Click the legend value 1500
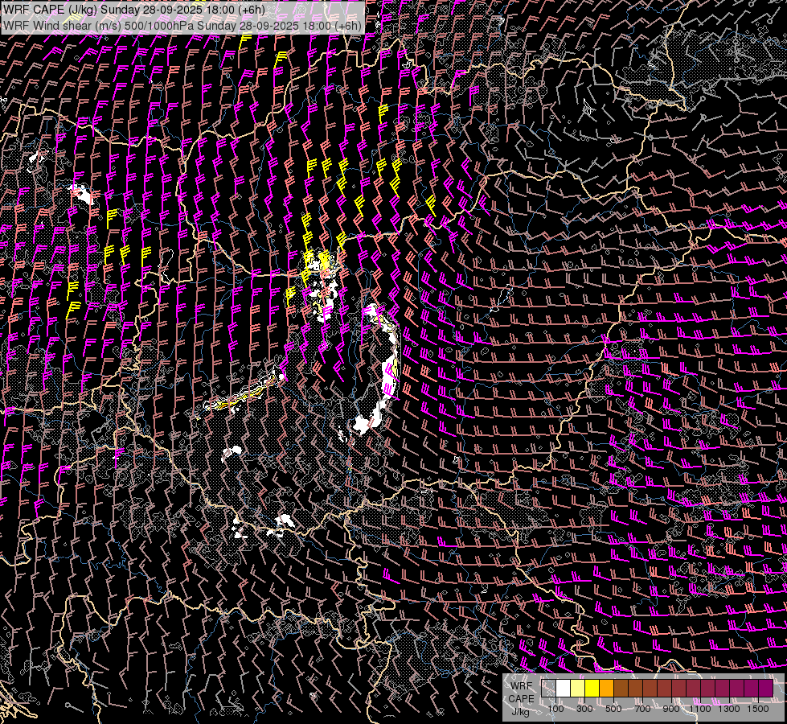Viewport: 787px width, 724px height. pos(758,709)
